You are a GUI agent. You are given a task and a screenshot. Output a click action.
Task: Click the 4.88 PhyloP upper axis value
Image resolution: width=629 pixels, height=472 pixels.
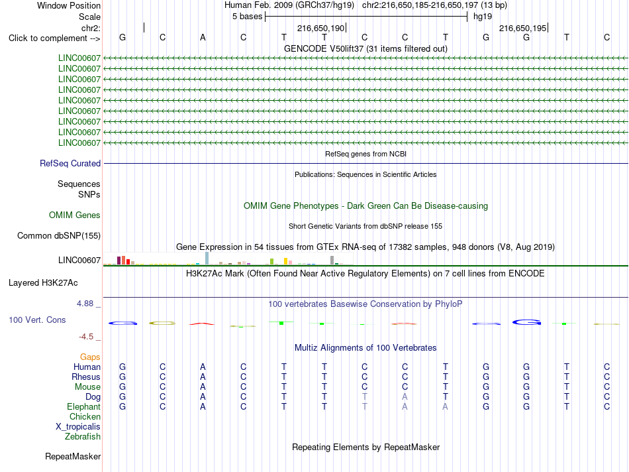[85, 303]
